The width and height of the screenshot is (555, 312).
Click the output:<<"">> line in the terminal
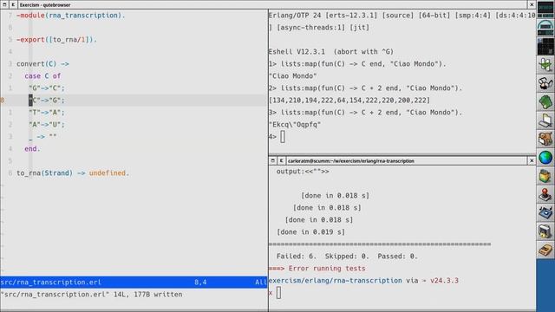(303, 172)
